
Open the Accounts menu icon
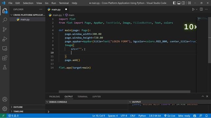[x=5, y=99]
